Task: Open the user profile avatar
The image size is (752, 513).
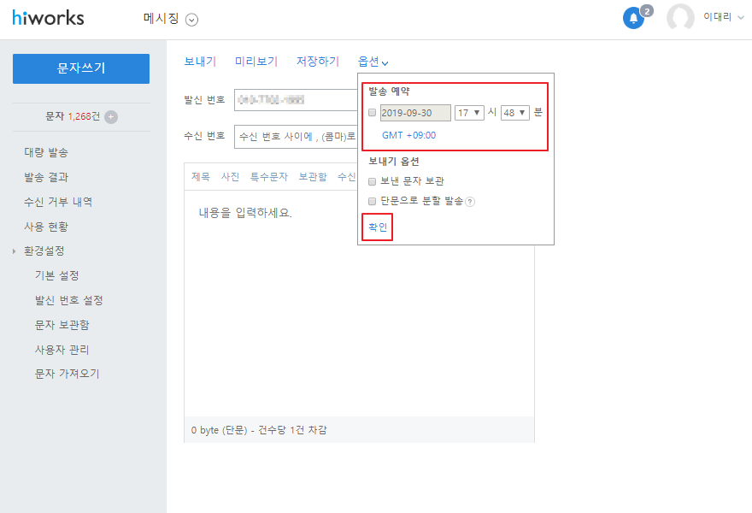Action: pos(680,18)
